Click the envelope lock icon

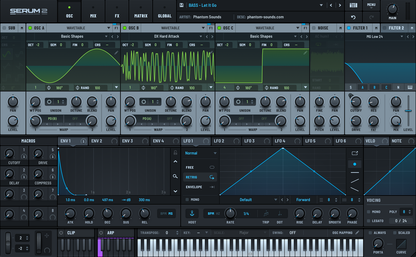175,153
